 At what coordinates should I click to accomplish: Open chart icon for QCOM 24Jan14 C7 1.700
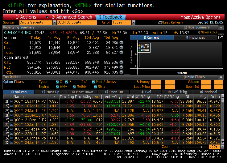(x=11, y=111)
